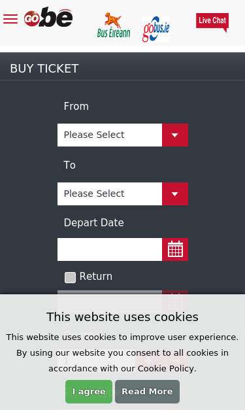Viewport: 245px width, 410px height.
Task: Tick the Return checkbox
Action: click(70, 277)
